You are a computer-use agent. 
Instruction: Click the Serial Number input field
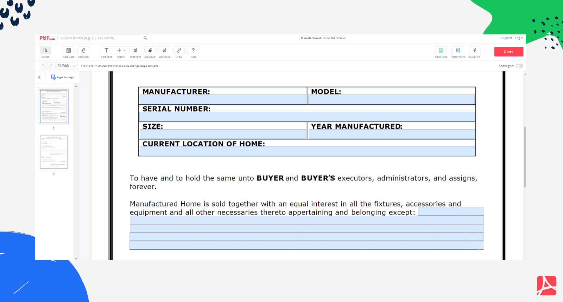pos(307,117)
